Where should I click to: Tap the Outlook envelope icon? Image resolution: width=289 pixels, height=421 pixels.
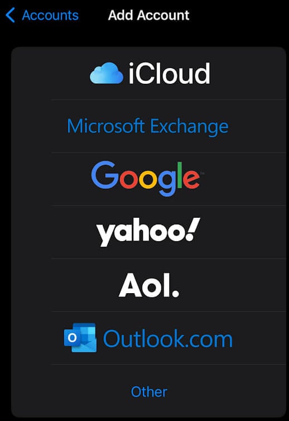point(80,338)
